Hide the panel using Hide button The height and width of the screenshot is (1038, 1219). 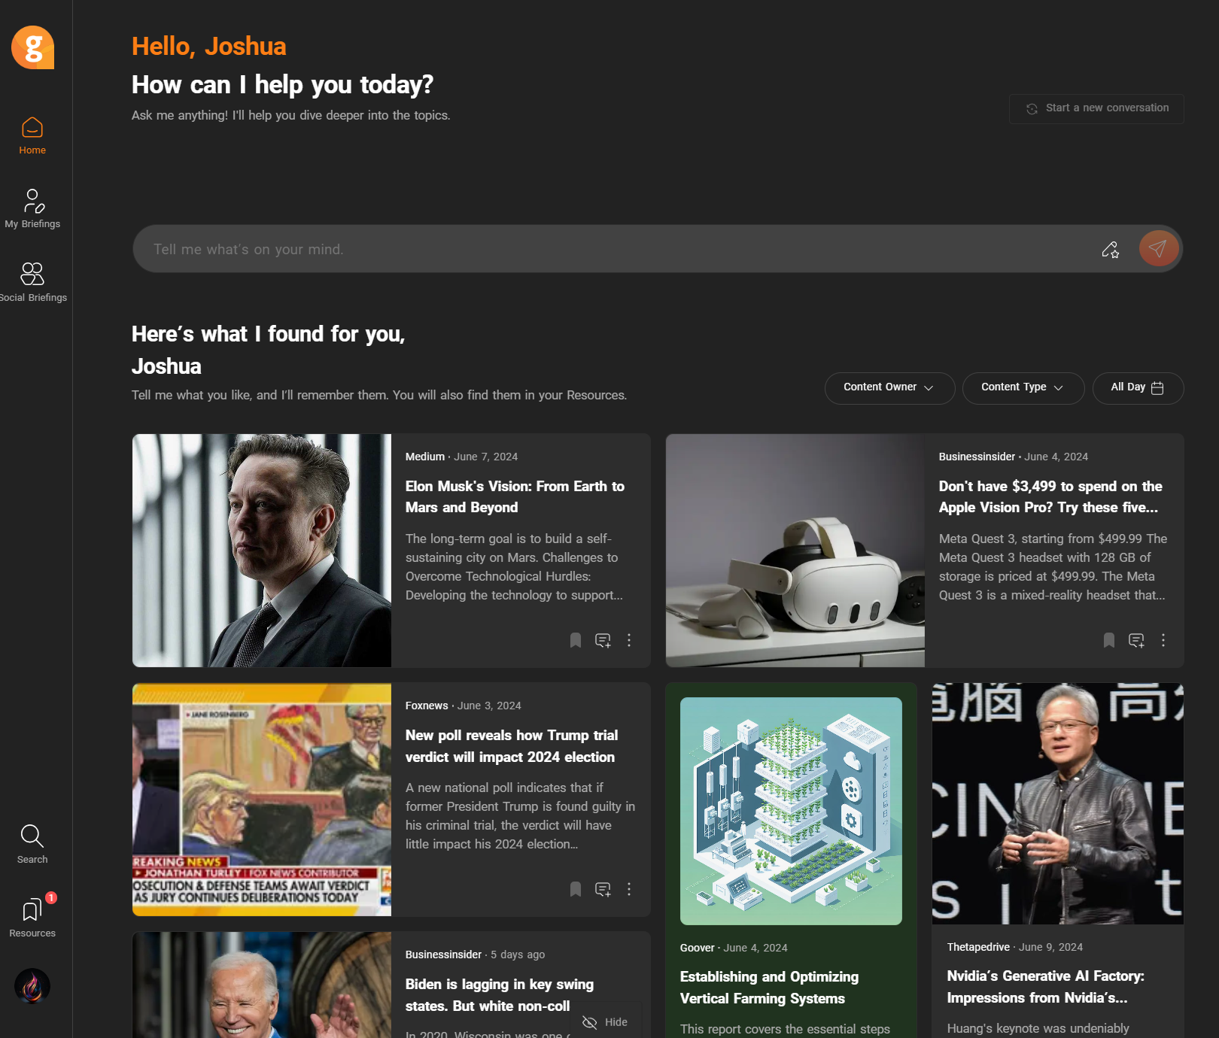[605, 1022]
